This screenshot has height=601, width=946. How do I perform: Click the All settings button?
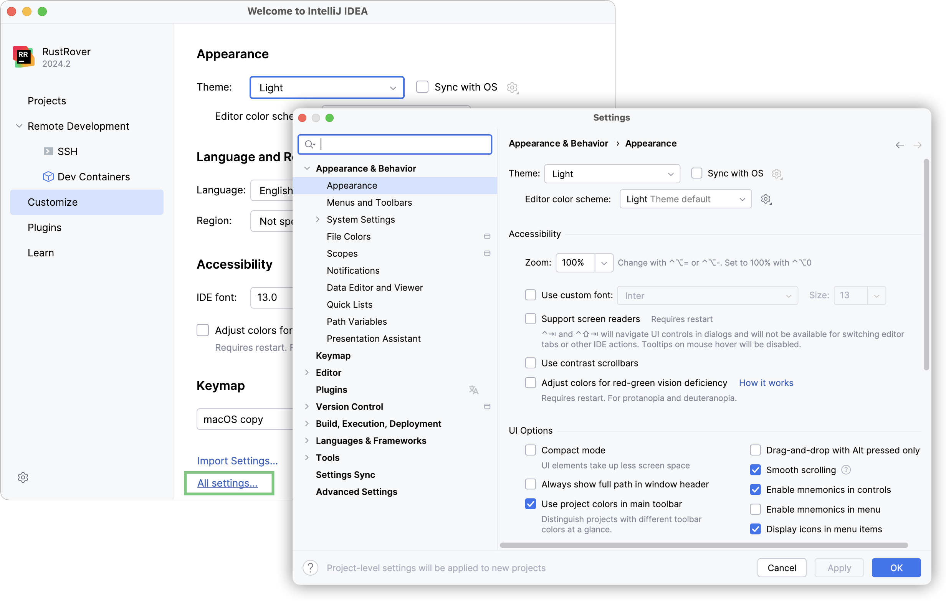(228, 482)
